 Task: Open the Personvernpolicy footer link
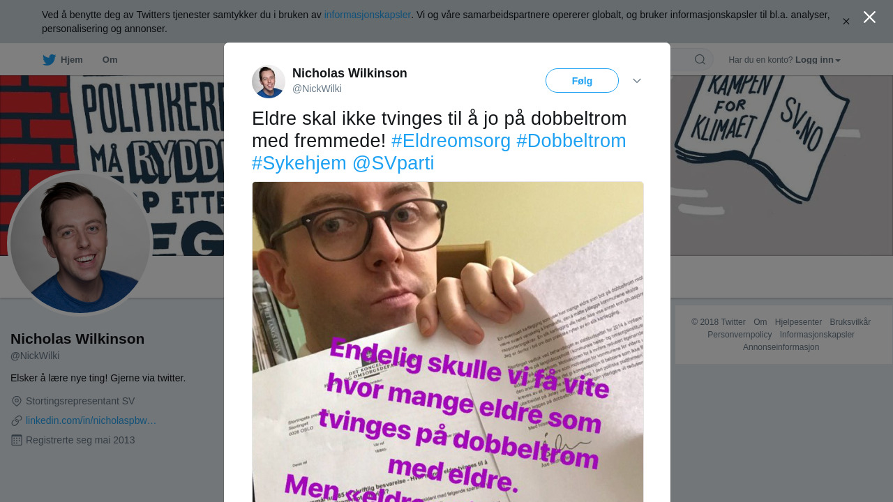(x=740, y=335)
